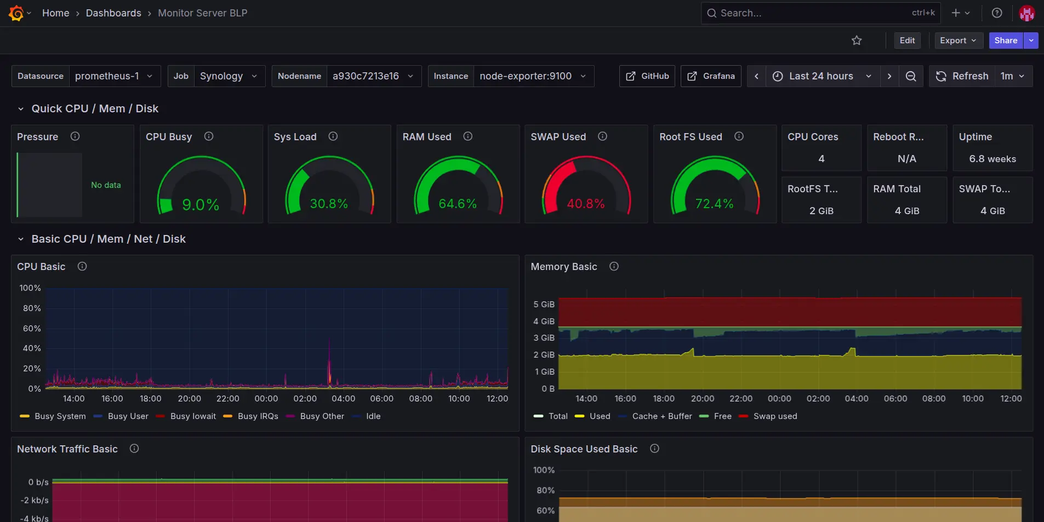Show CPU Busy panel info icon
The height and width of the screenshot is (522, 1044).
click(209, 136)
